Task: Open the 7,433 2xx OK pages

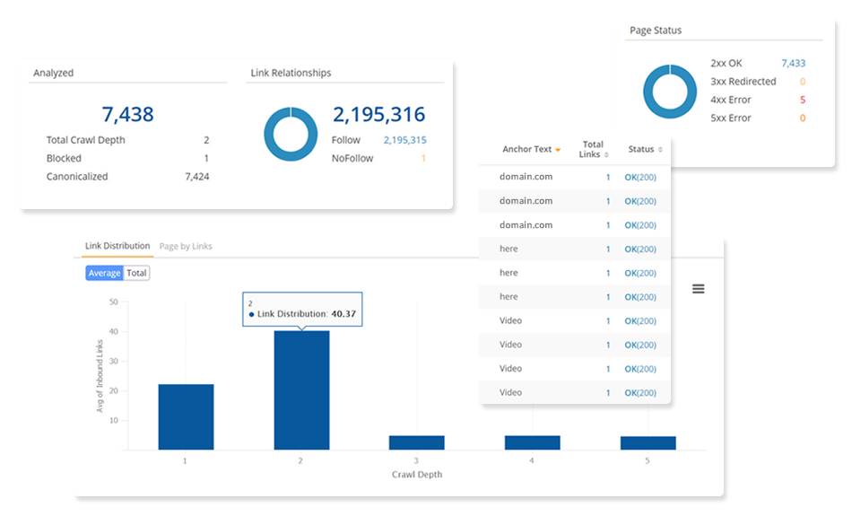Action: click(x=793, y=64)
